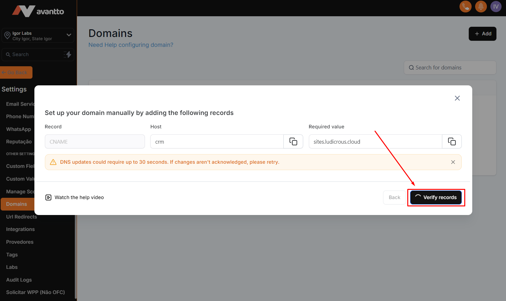This screenshot has width=506, height=301.
Task: Click the Go Back button
Action: click(17, 73)
